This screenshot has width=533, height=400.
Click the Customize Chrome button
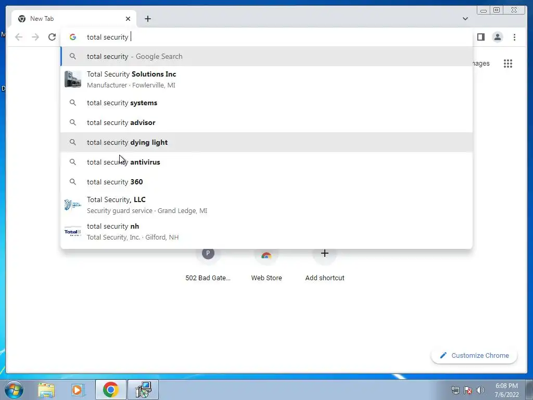pos(474,355)
